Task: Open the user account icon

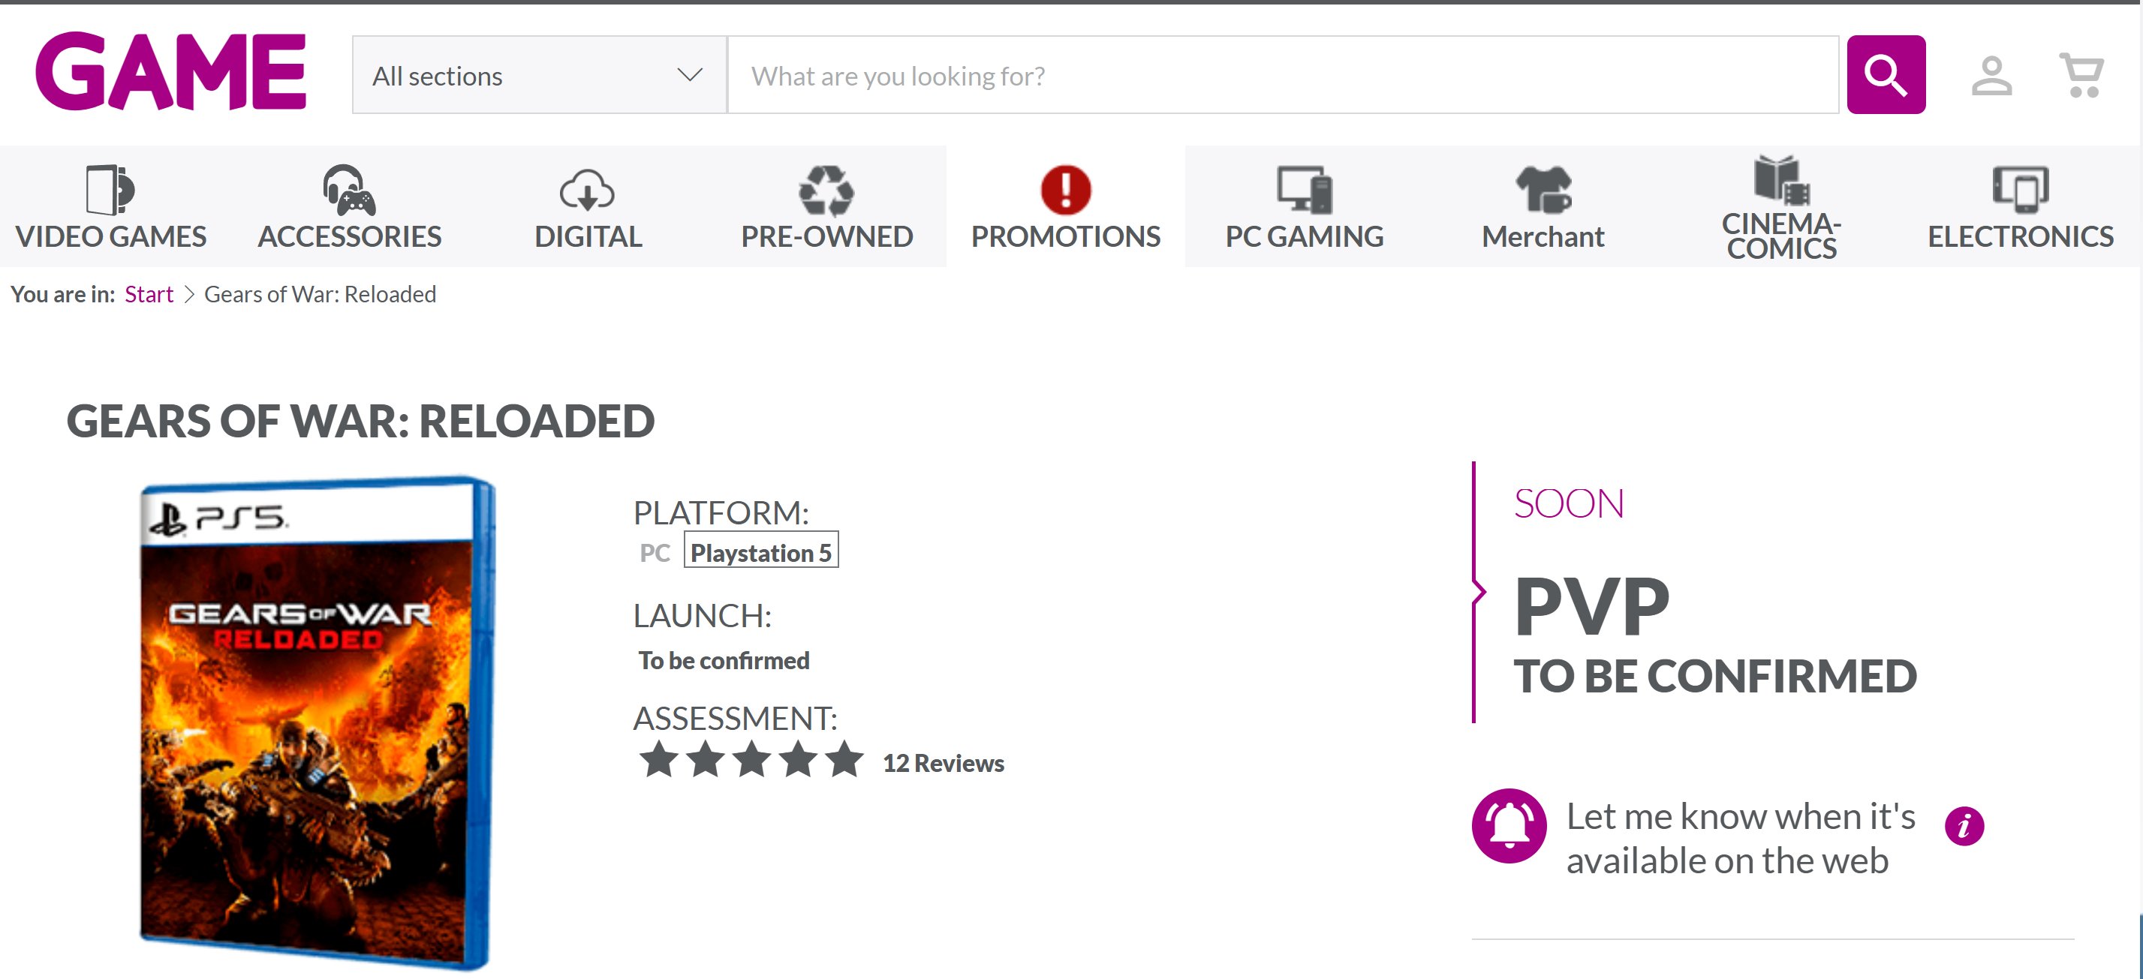Action: (1991, 76)
